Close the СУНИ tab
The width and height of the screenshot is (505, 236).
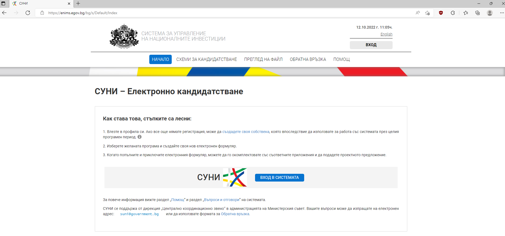click(69, 3)
